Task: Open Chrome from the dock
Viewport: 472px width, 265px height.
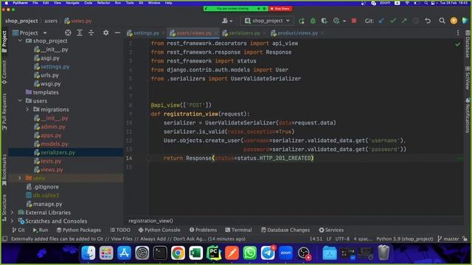Action: point(178,252)
